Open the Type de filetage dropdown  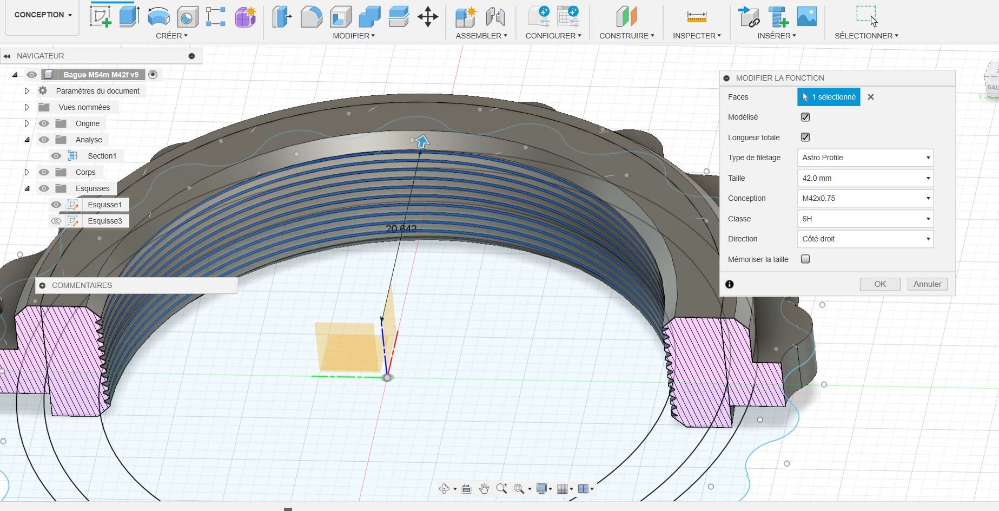[865, 158]
